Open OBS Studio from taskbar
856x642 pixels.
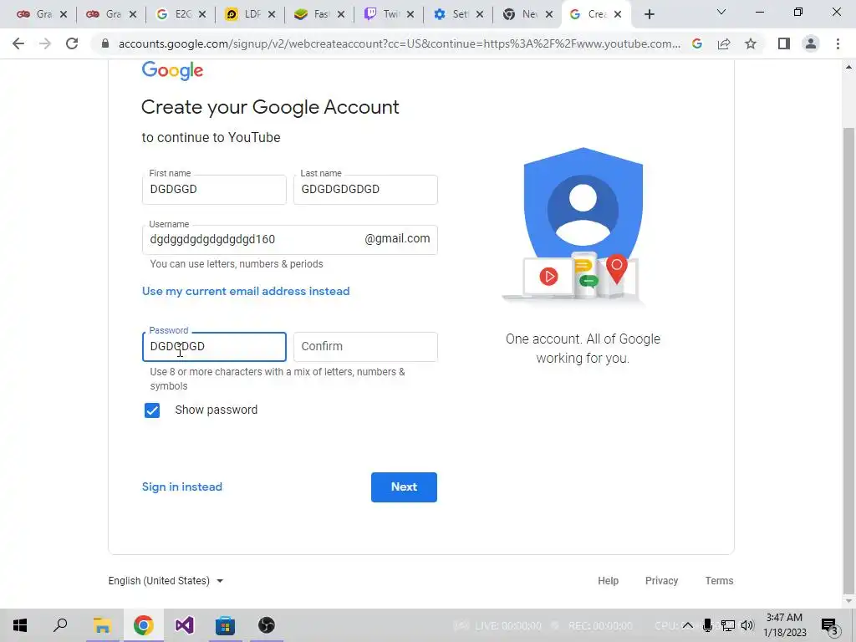coord(267,625)
